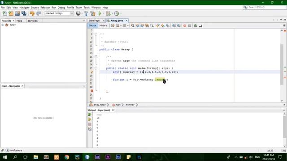
Task: Open Adobe Photoshop from the taskbar
Action: tap(118, 157)
